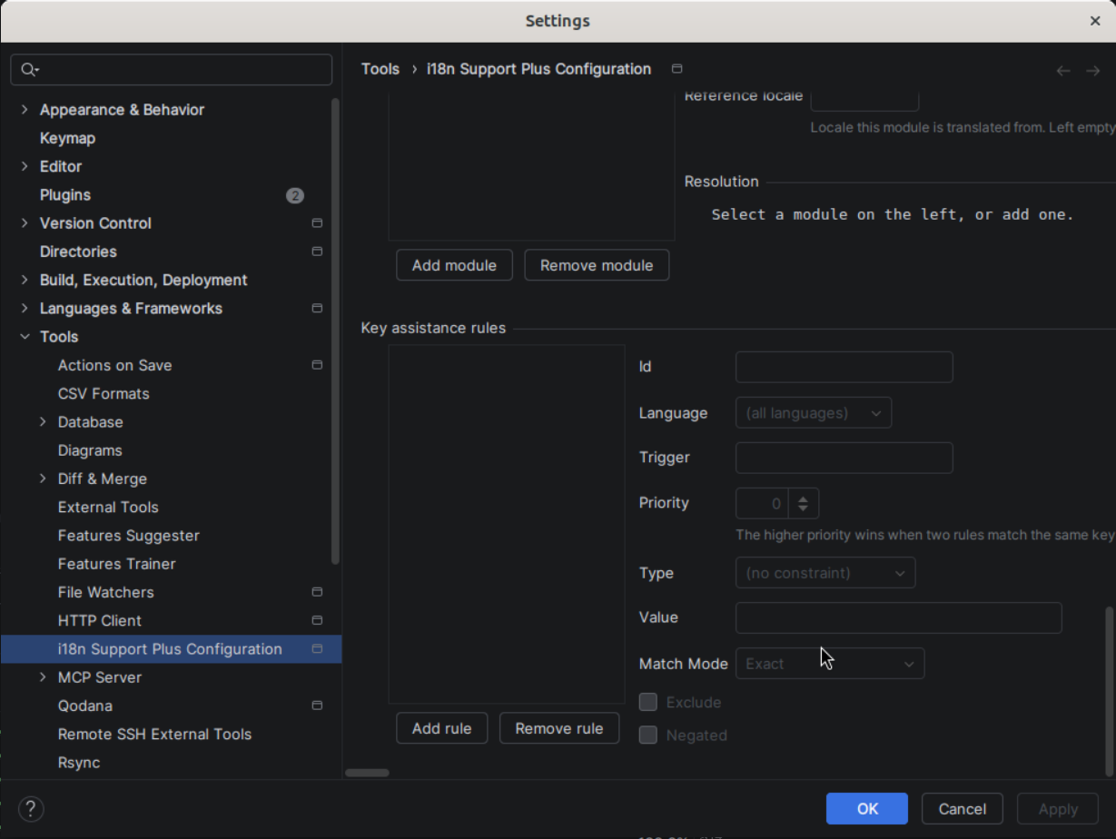Click the Priority number field
The height and width of the screenshot is (839, 1116).
point(762,503)
